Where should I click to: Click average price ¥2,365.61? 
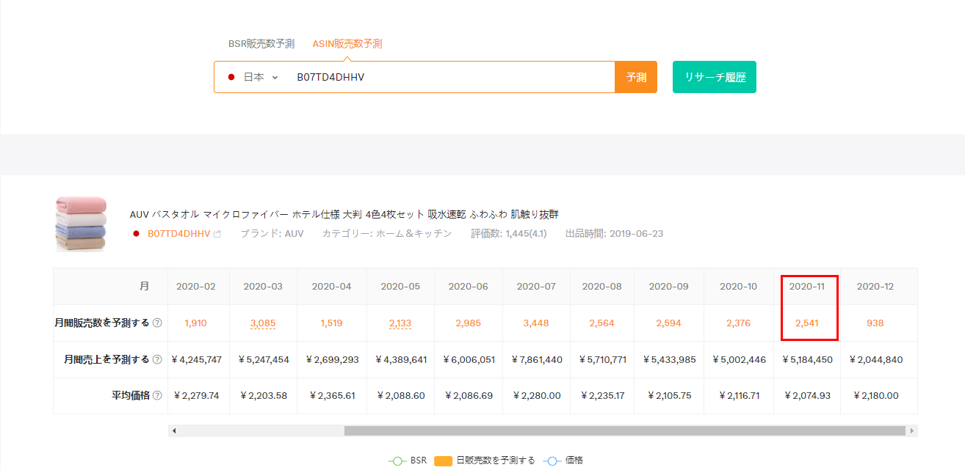point(332,396)
